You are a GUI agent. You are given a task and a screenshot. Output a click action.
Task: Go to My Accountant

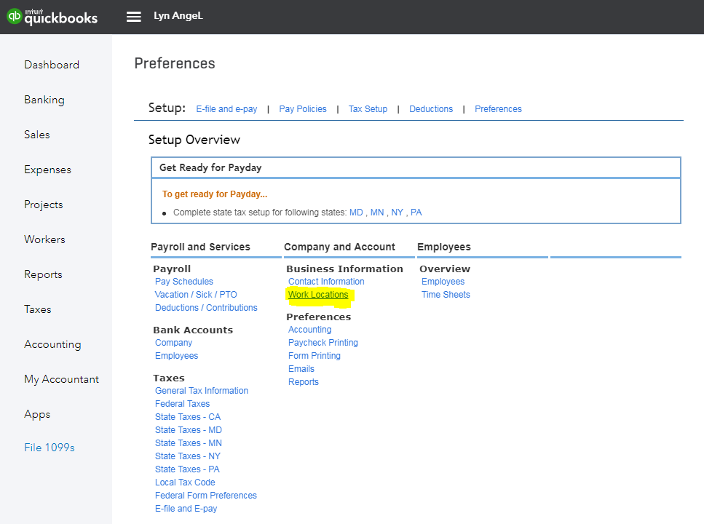click(61, 378)
